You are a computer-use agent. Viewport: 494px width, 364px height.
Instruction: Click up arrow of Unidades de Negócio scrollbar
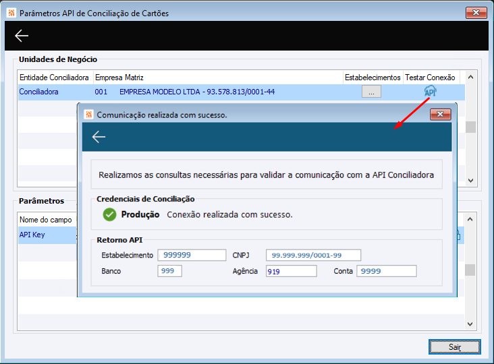[470, 77]
